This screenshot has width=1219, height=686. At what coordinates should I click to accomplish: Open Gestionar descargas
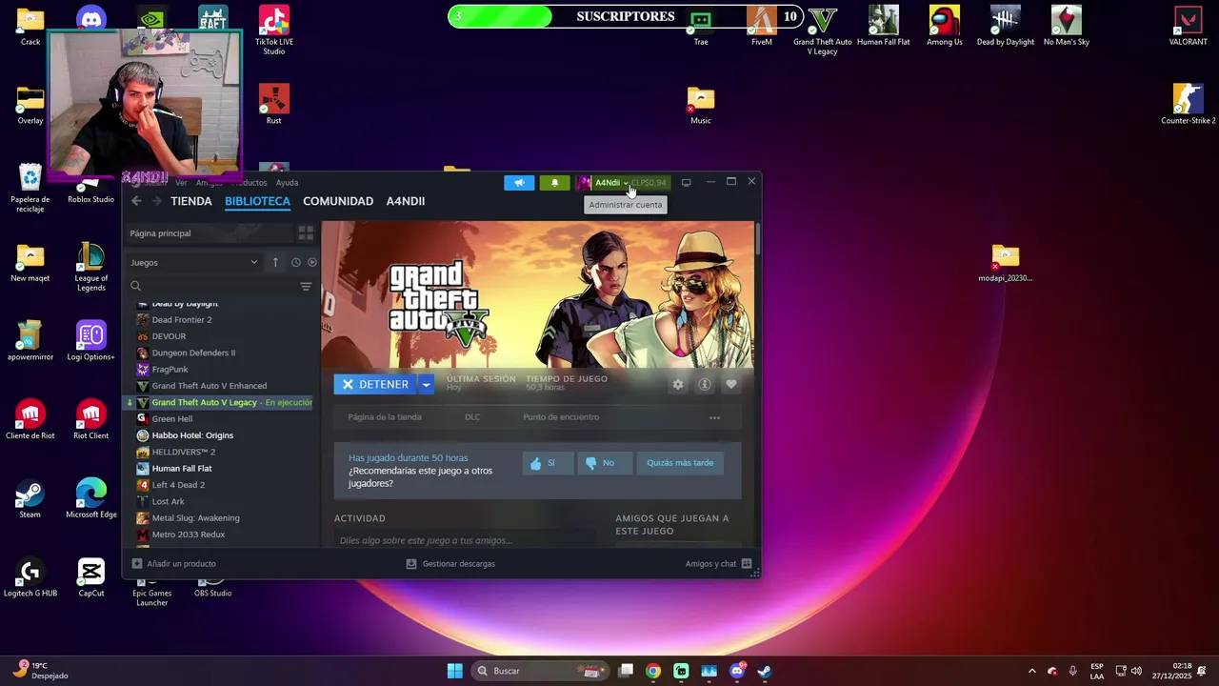pyautogui.click(x=450, y=564)
